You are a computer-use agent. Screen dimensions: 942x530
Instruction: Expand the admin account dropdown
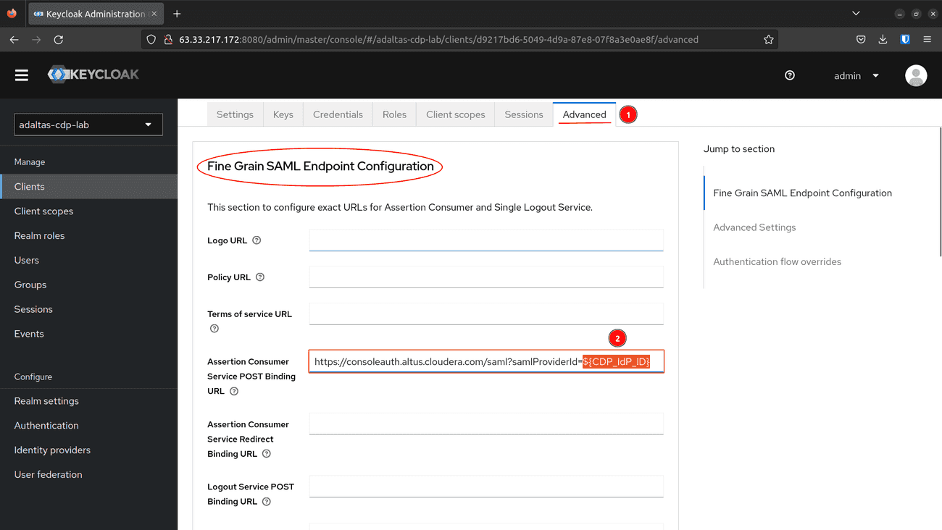coord(856,75)
